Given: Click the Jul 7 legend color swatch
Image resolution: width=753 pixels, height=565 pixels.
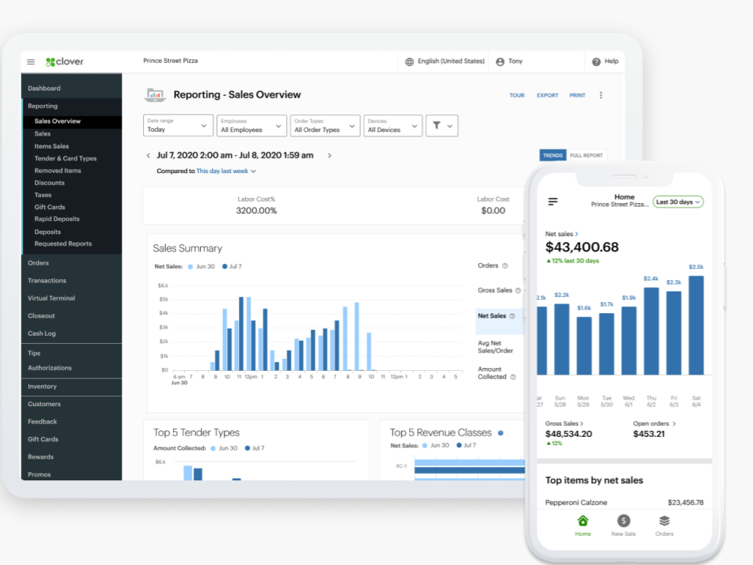Looking at the screenshot, I should coord(225,266).
